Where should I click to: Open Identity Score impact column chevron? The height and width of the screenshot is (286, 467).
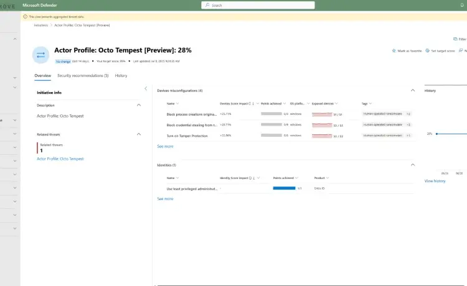pyautogui.click(x=258, y=178)
